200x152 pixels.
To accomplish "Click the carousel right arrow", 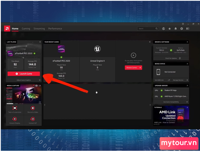I will (x=150, y=105).
